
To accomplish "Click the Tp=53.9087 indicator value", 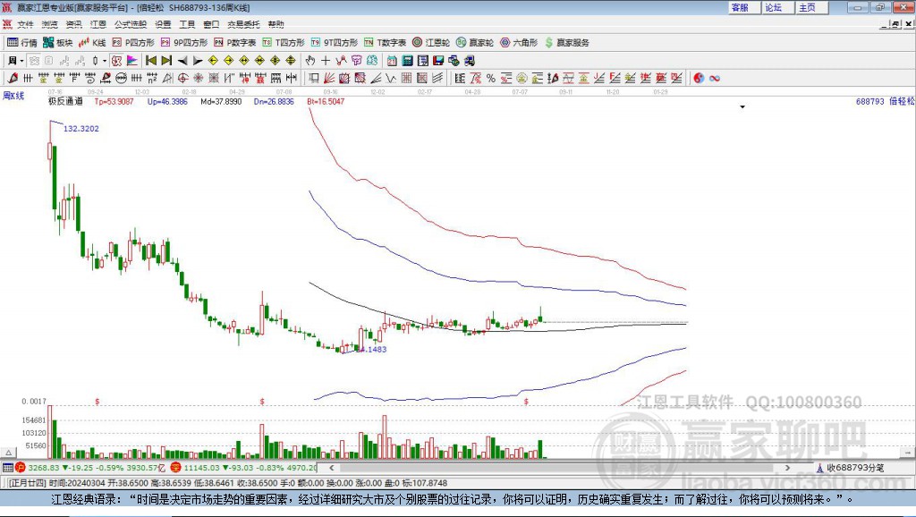I will pos(114,102).
